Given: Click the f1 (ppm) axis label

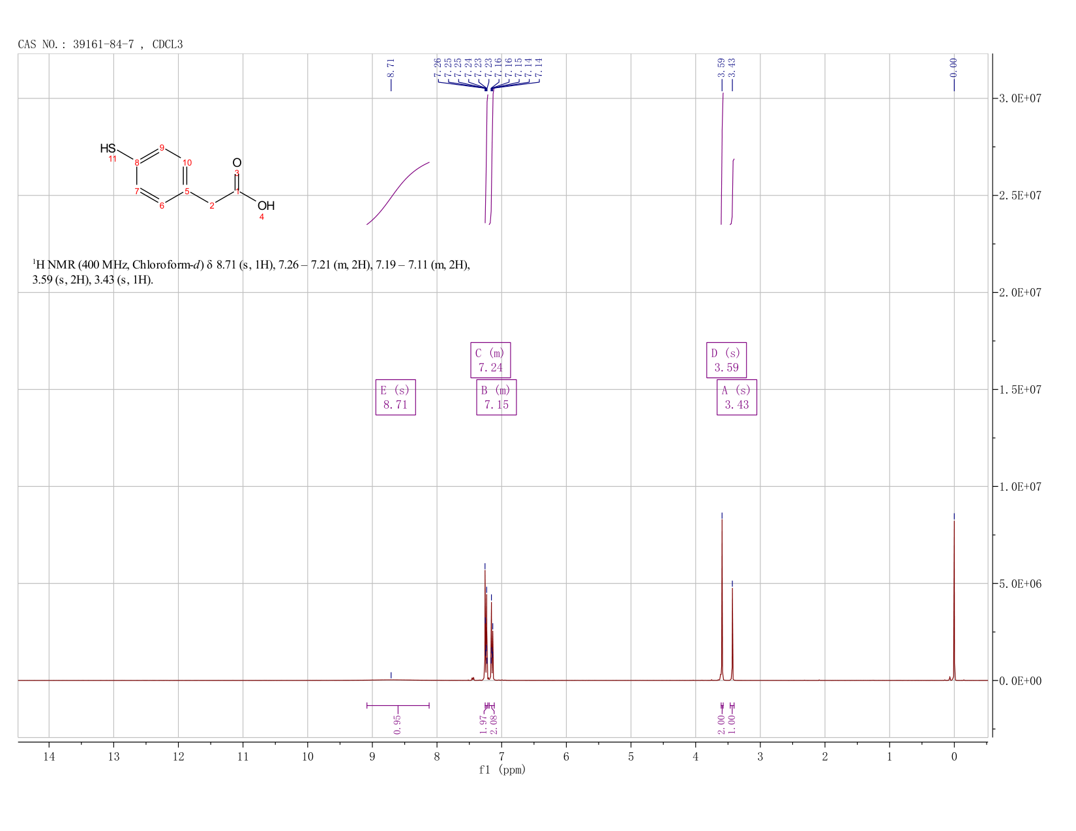Looking at the screenshot, I should pyautogui.click(x=502, y=770).
